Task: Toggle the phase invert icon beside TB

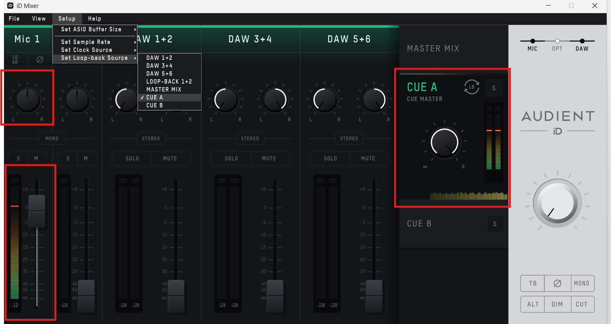Action: point(557,283)
